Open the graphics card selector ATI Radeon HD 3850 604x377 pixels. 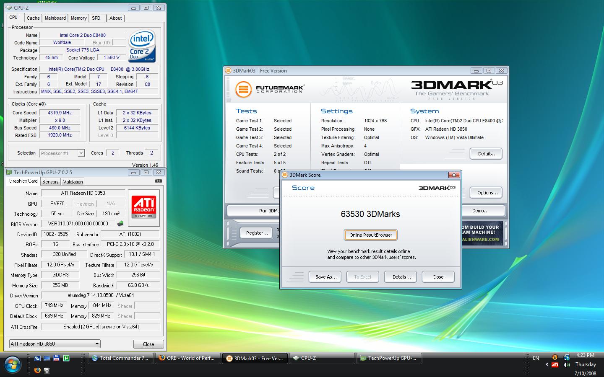(x=55, y=343)
